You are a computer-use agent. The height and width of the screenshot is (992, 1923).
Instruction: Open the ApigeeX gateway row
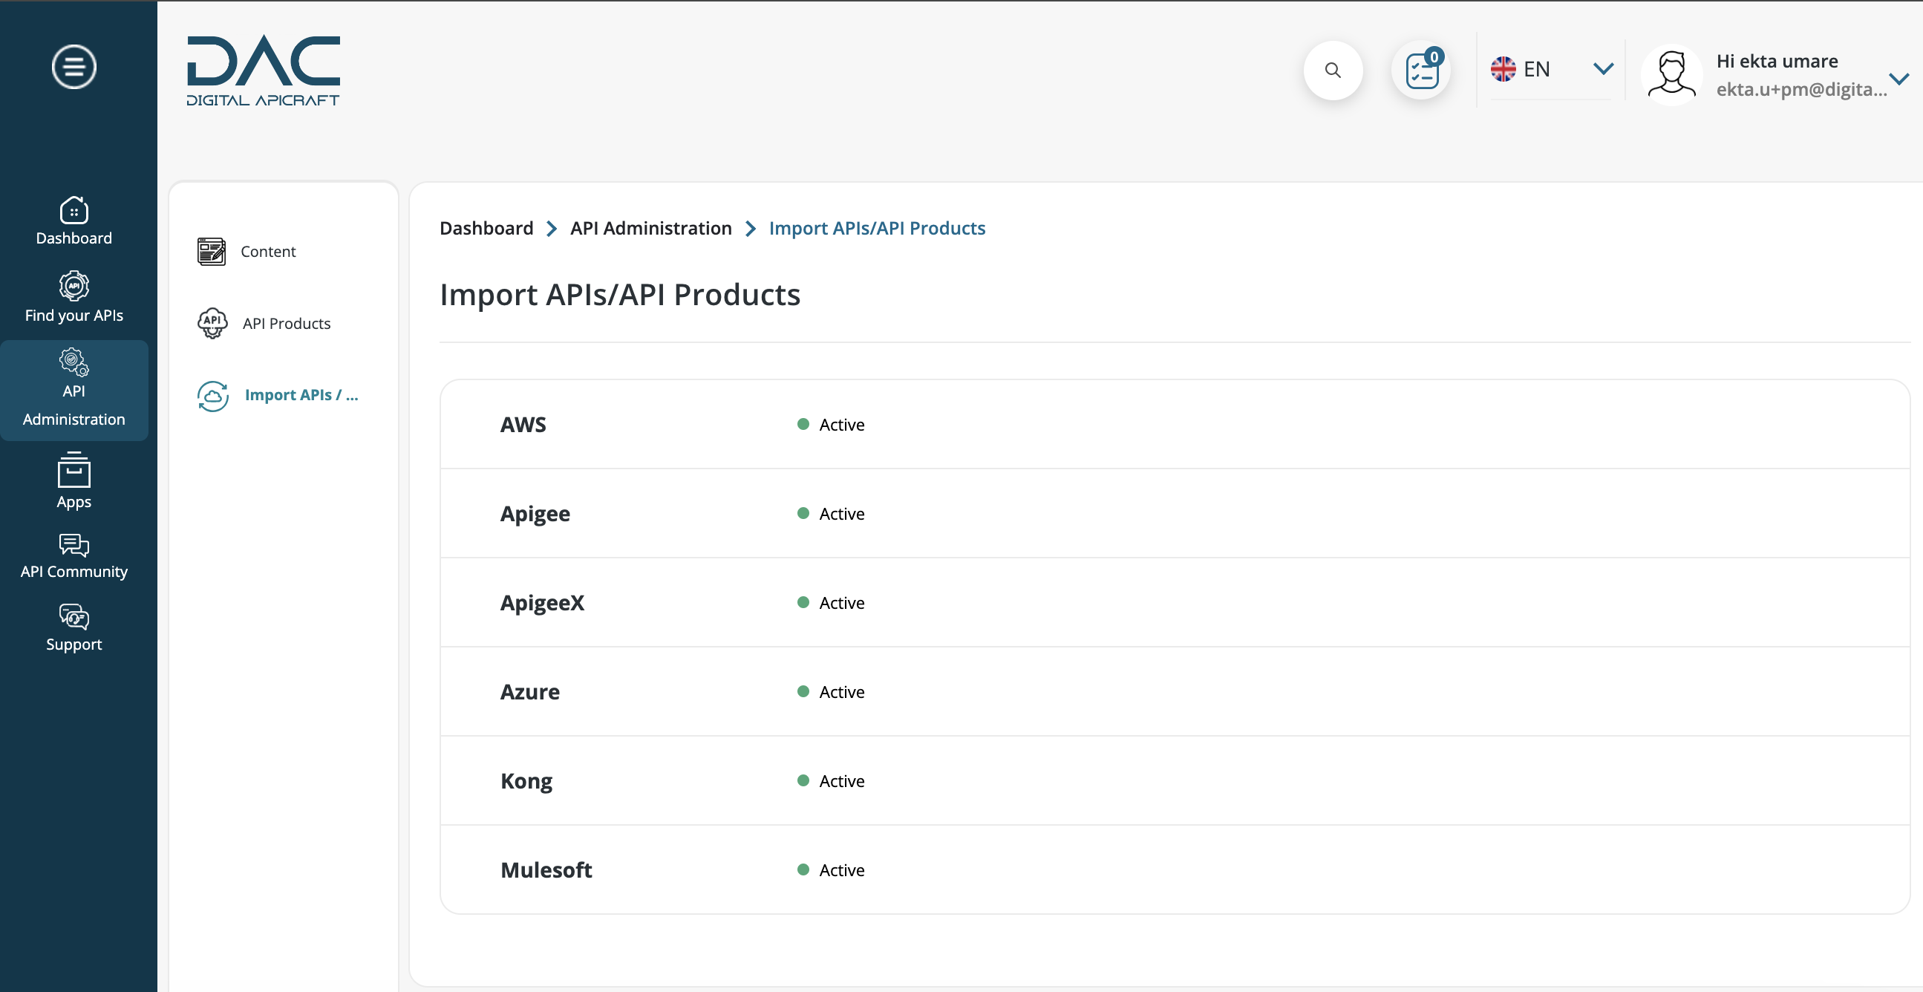1175,602
